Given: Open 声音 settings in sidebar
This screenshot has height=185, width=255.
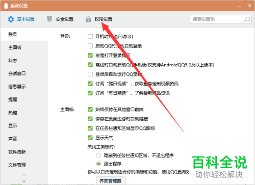Looking at the screenshot, I should [24, 139].
